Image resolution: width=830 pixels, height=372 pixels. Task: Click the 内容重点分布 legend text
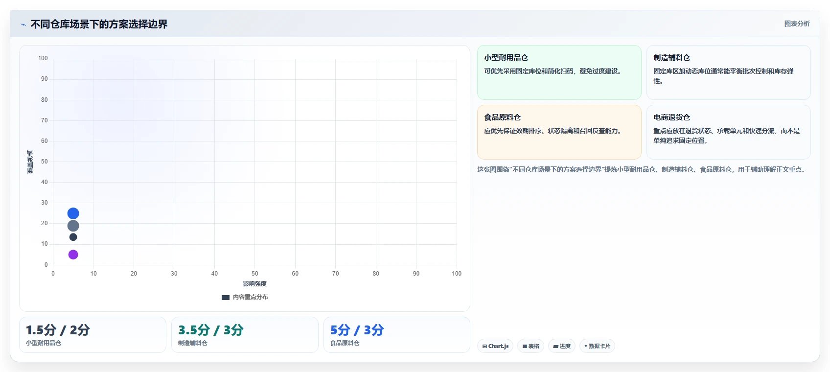tap(250, 297)
